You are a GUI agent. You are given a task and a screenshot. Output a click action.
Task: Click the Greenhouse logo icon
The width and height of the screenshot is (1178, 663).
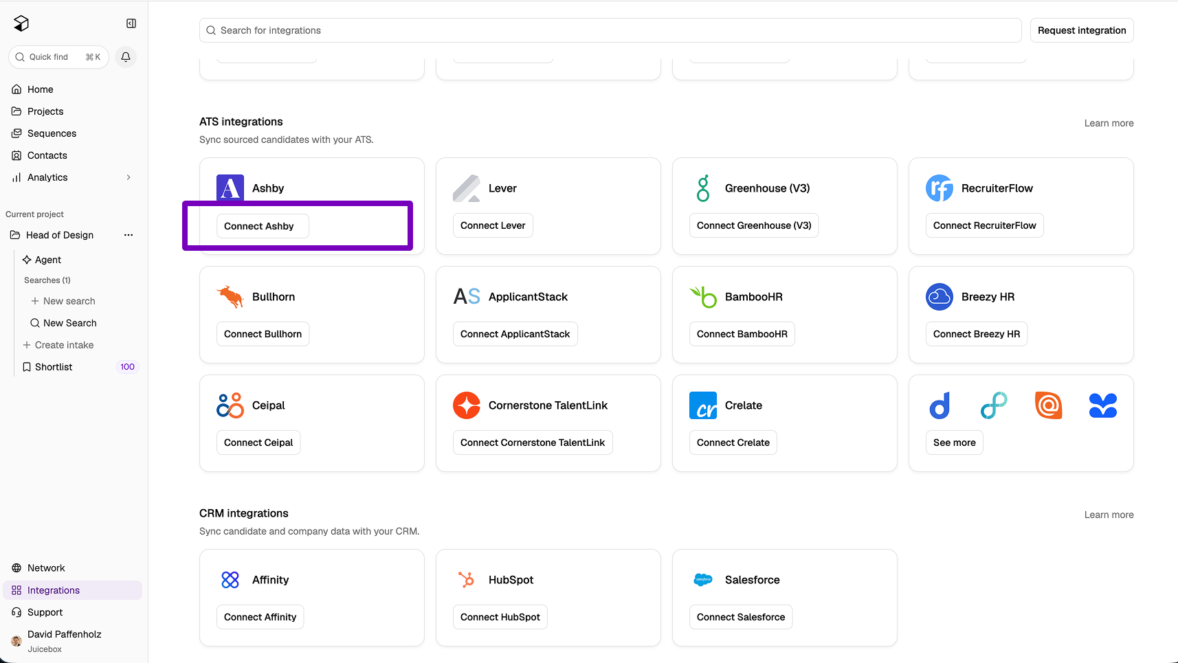(x=703, y=188)
